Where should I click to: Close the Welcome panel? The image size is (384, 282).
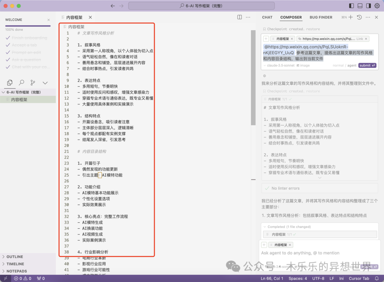(48, 20)
